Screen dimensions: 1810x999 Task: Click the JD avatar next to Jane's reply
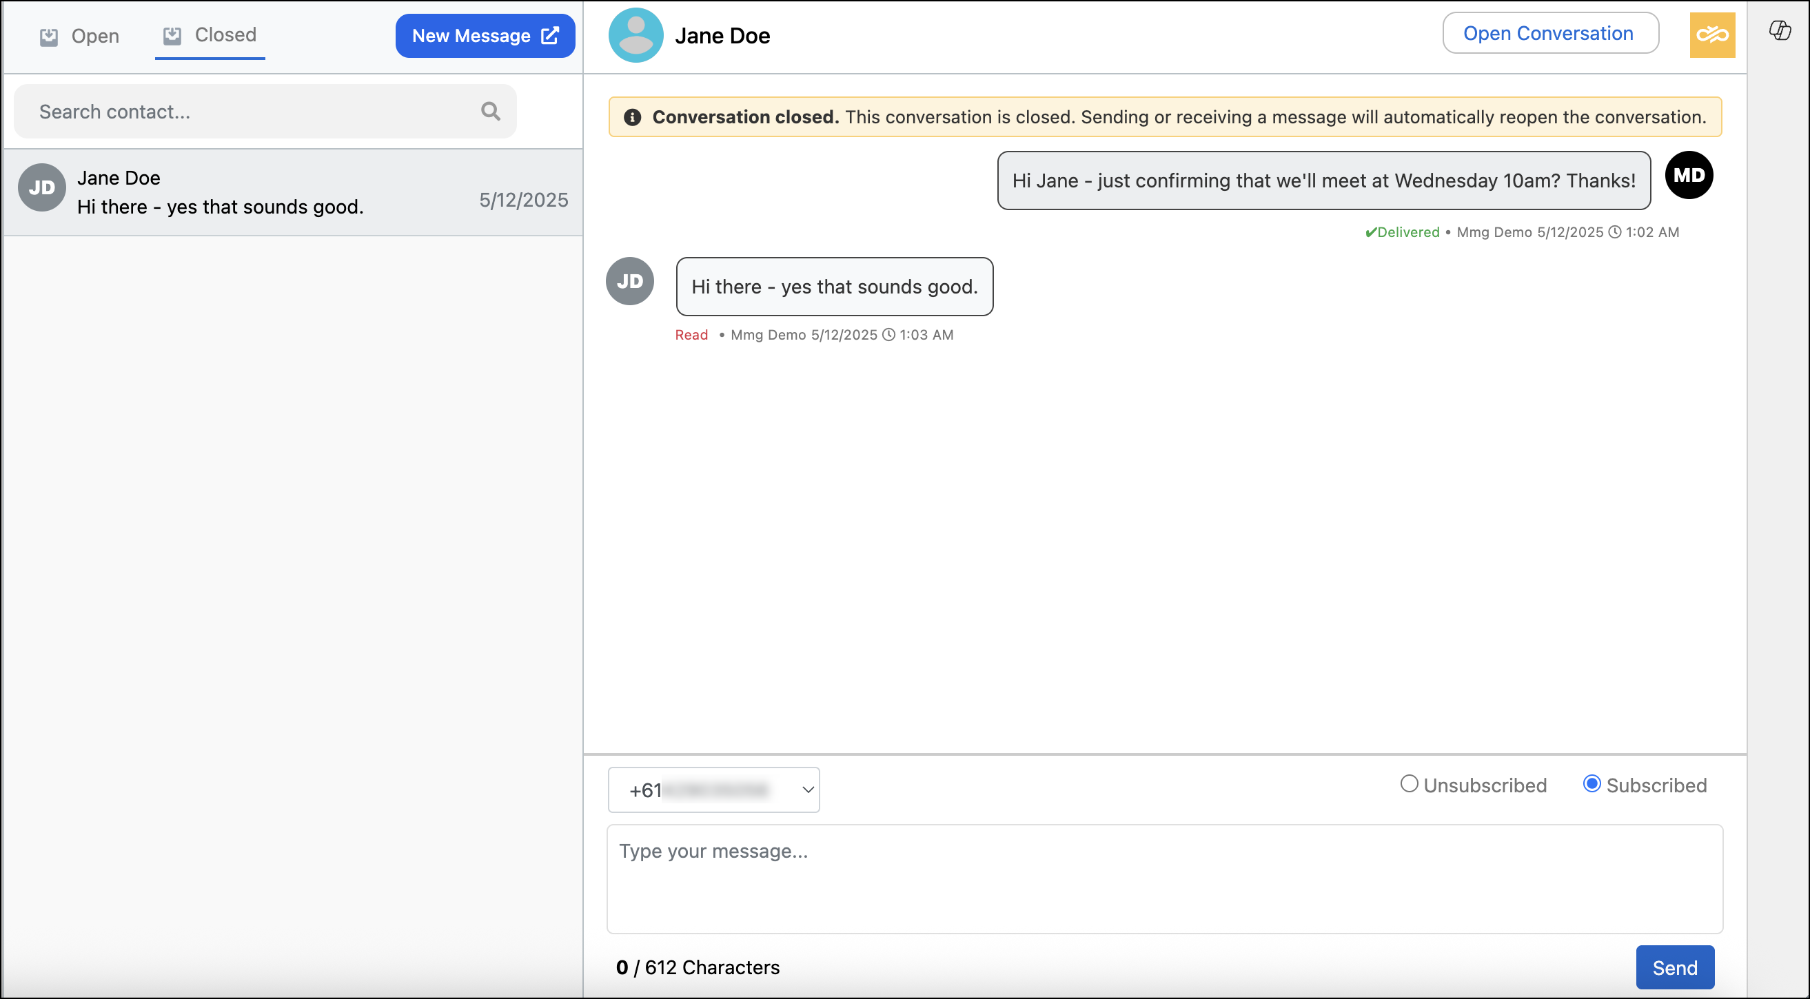[629, 280]
